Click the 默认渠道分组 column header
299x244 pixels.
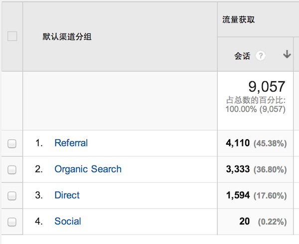[67, 37]
